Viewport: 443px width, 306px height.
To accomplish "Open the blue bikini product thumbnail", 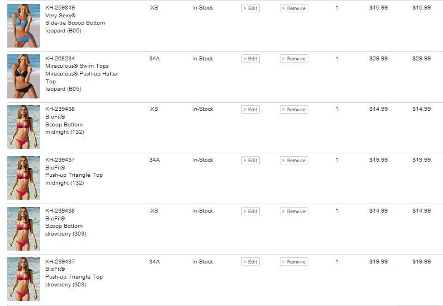I will [x=23, y=25].
